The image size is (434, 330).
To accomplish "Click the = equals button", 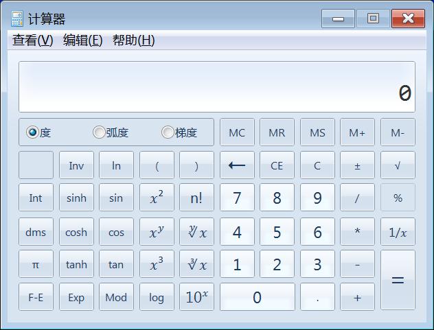I will pyautogui.click(x=398, y=280).
